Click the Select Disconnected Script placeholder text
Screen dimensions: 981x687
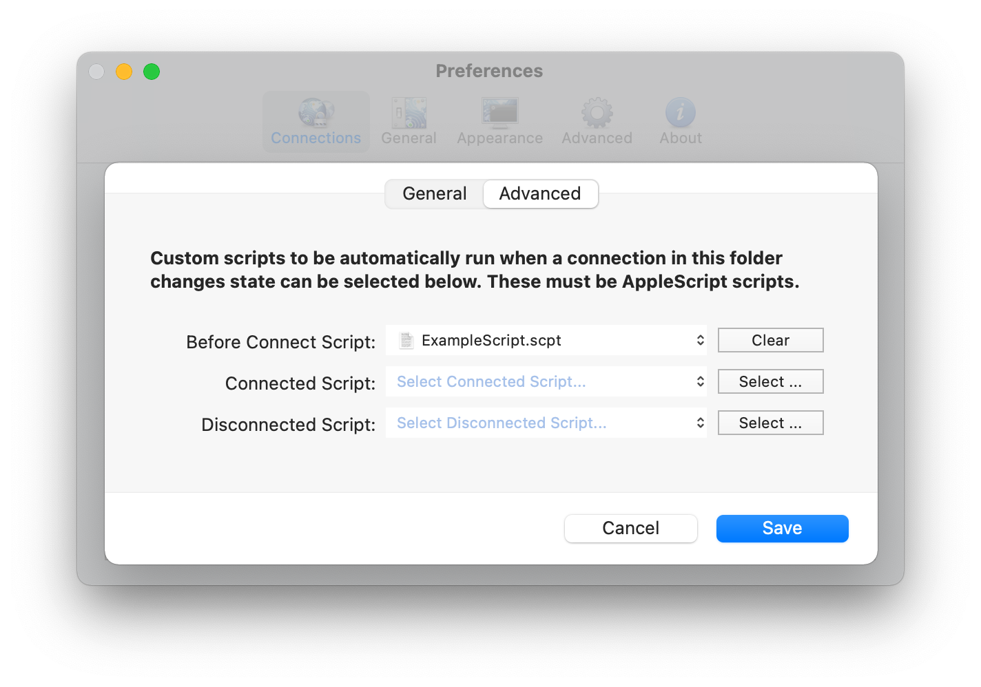tap(502, 423)
